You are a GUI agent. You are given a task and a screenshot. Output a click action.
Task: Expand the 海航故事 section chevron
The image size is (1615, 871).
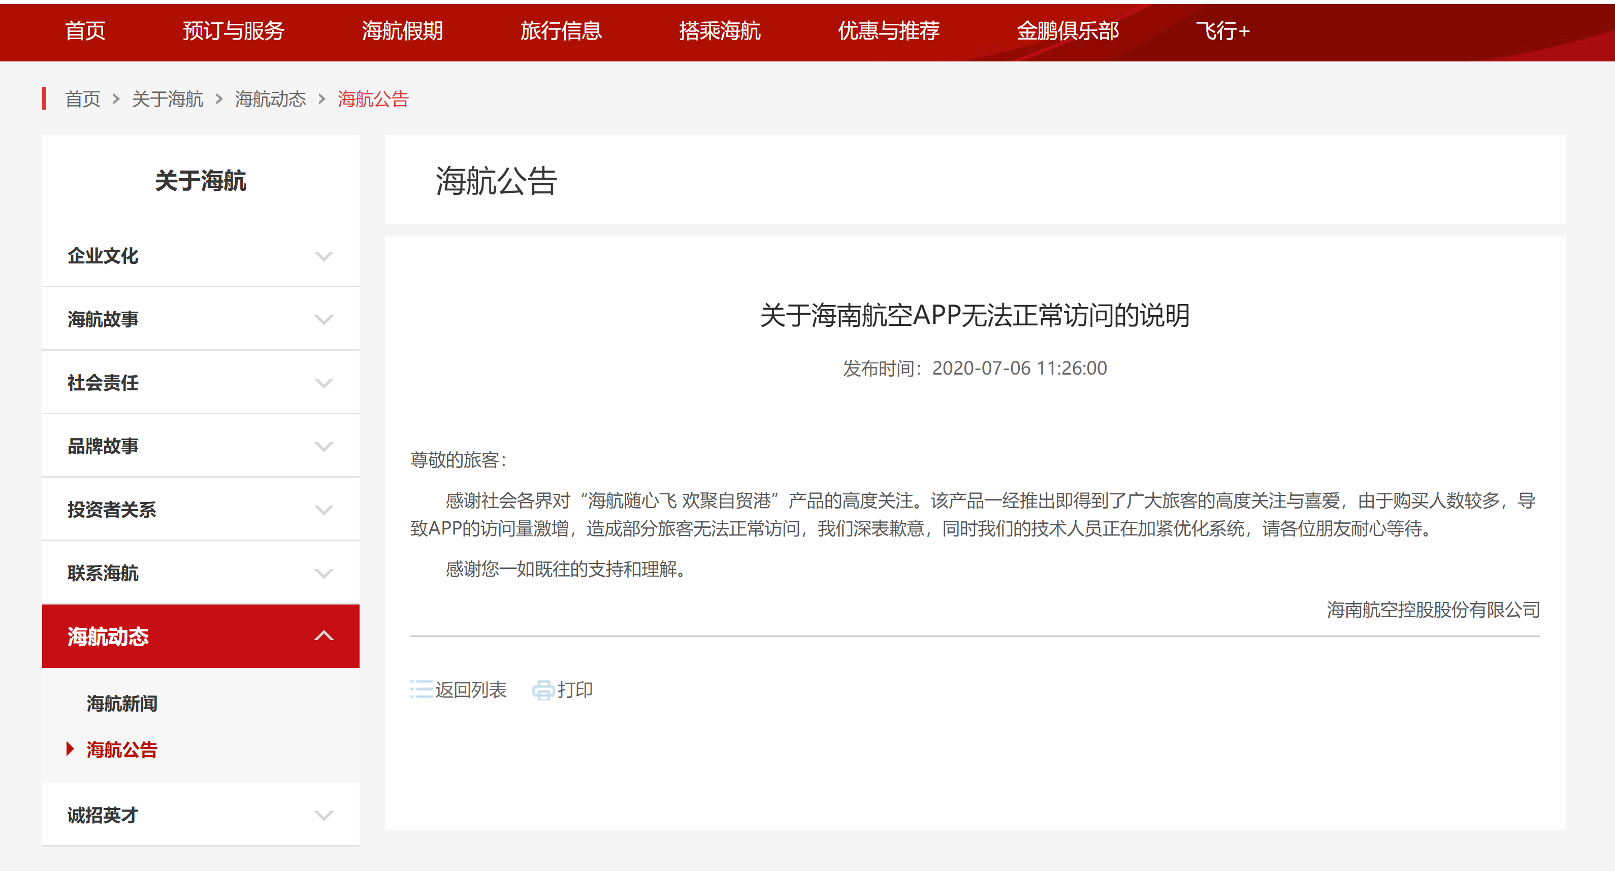[324, 320]
